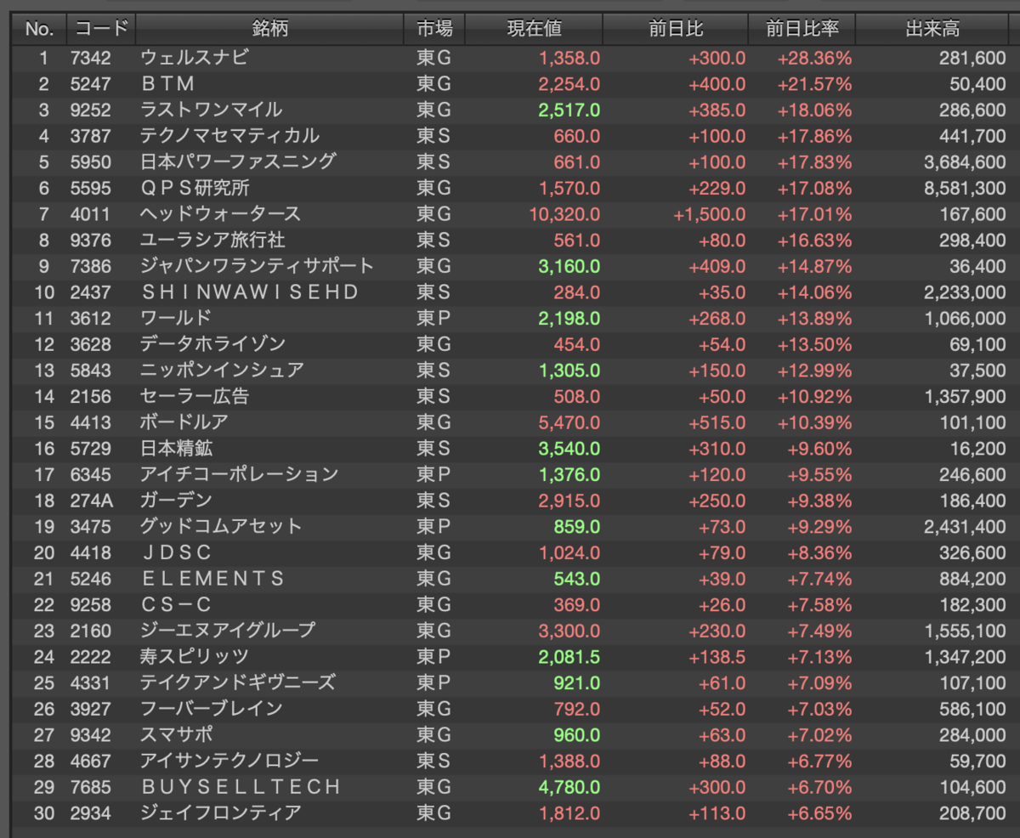Choose the ＢＵＹＳＥＬＬＴＥＣＨ stock name
Image resolution: width=1020 pixels, height=838 pixels.
241,787
